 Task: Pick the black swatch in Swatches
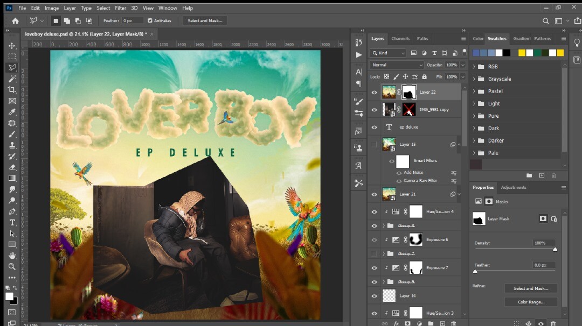[507, 53]
